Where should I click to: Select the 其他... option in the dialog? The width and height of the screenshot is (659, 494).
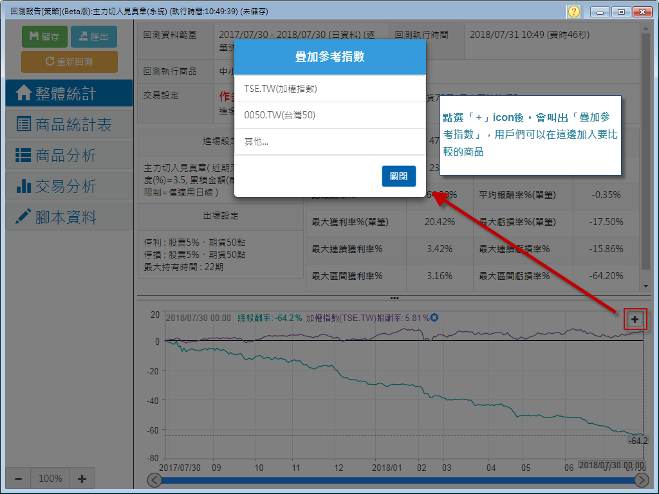(329, 142)
